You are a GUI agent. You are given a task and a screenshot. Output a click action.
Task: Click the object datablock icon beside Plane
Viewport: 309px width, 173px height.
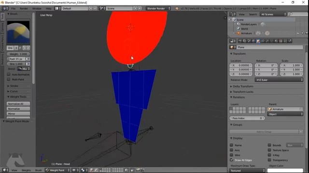click(x=233, y=47)
